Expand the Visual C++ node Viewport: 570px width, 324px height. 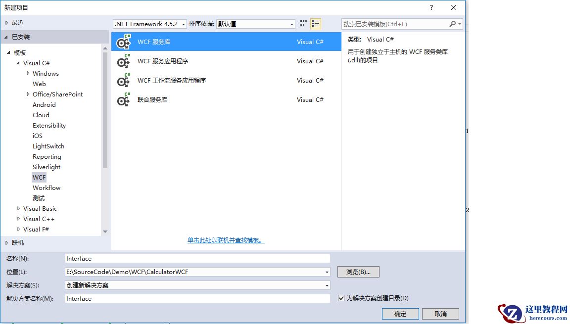click(x=18, y=219)
